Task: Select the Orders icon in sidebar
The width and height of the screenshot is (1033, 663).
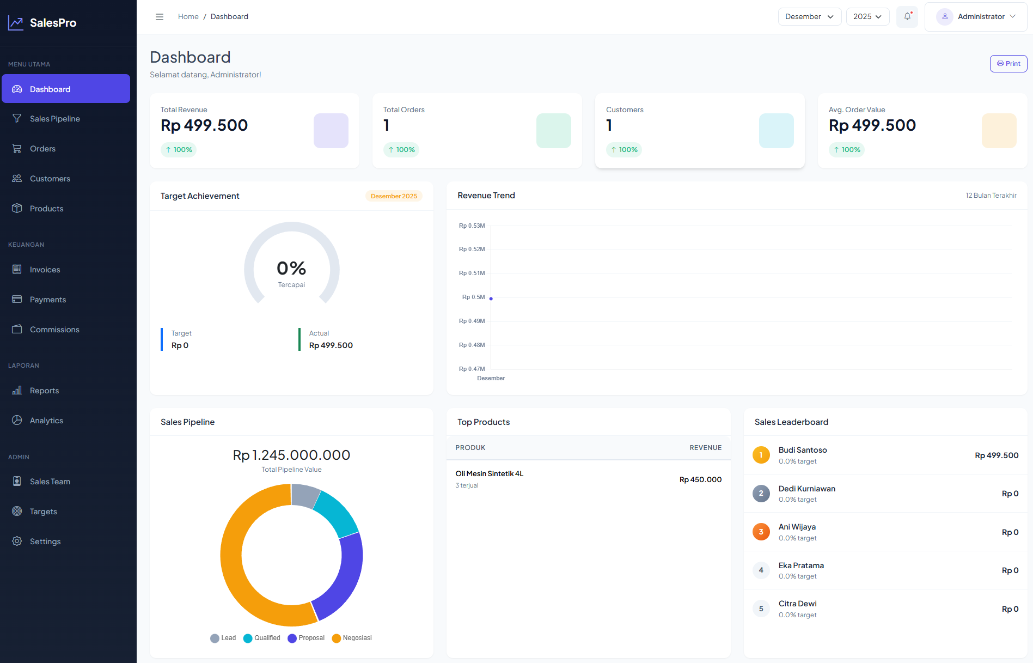Action: [17, 148]
